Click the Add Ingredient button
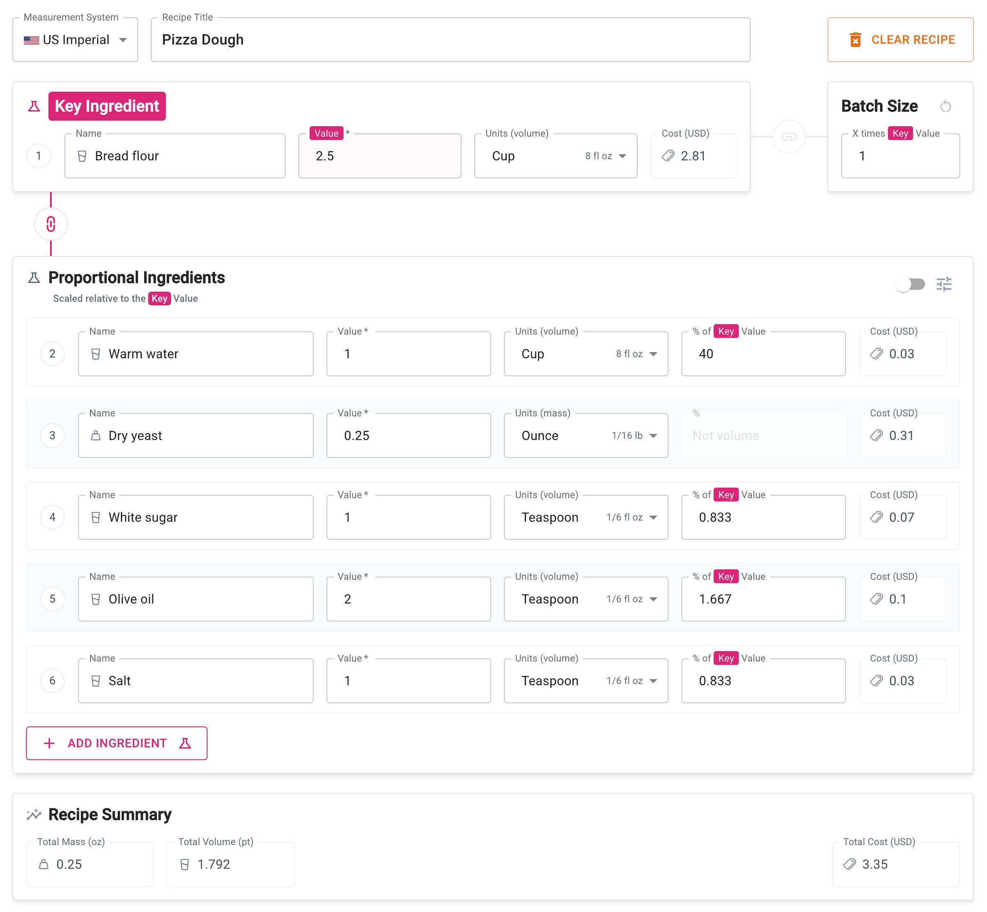Viewport: 987px width, 912px height. click(116, 743)
